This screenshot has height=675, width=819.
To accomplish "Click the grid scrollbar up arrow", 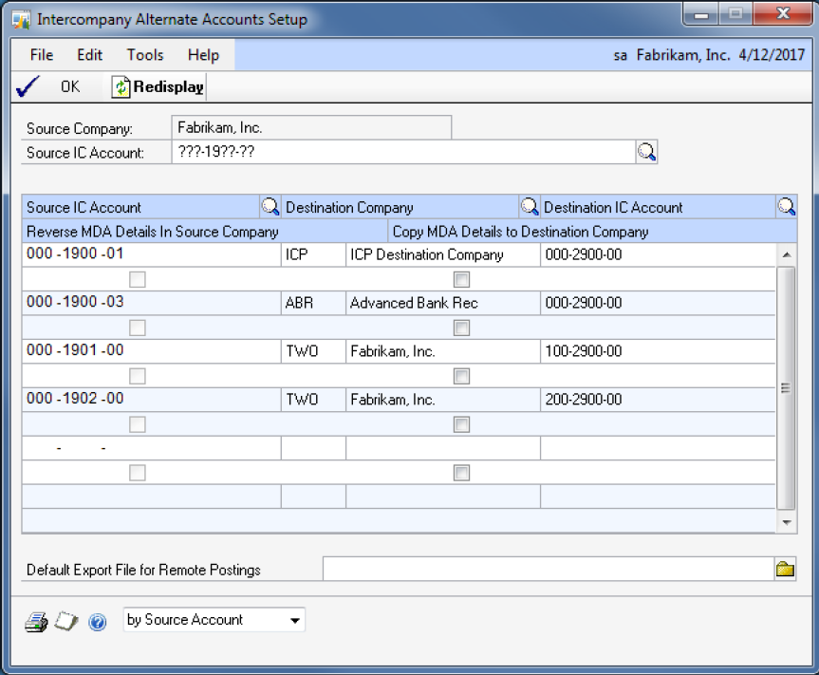I will click(x=787, y=254).
